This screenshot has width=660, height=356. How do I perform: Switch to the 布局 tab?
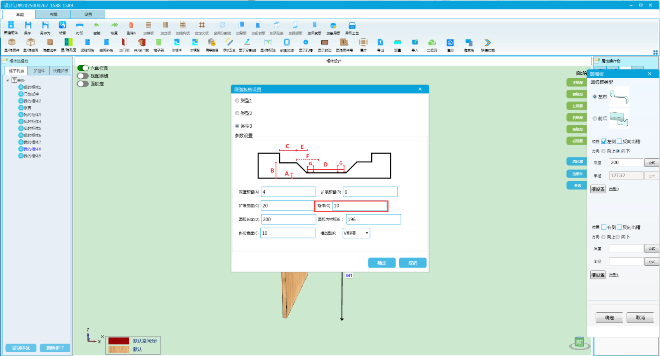click(54, 14)
